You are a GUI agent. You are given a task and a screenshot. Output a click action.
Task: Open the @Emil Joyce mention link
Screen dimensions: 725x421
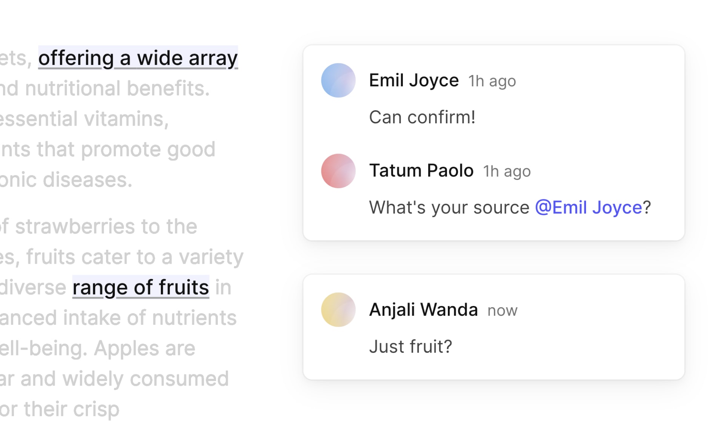coord(589,207)
